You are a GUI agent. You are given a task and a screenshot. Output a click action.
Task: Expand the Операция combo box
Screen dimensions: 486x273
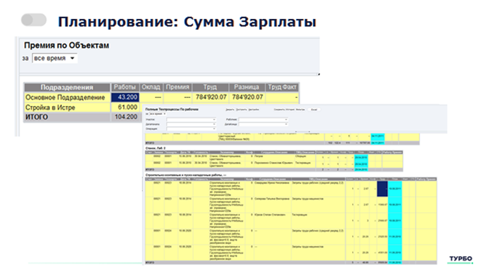(191, 129)
